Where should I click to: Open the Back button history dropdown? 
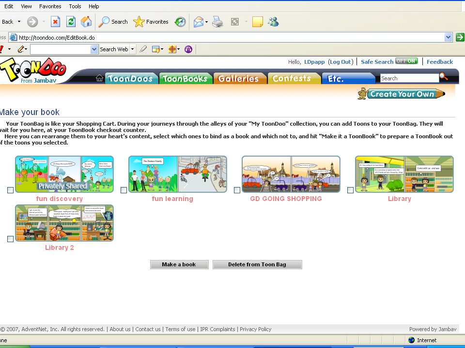pyautogui.click(x=19, y=22)
